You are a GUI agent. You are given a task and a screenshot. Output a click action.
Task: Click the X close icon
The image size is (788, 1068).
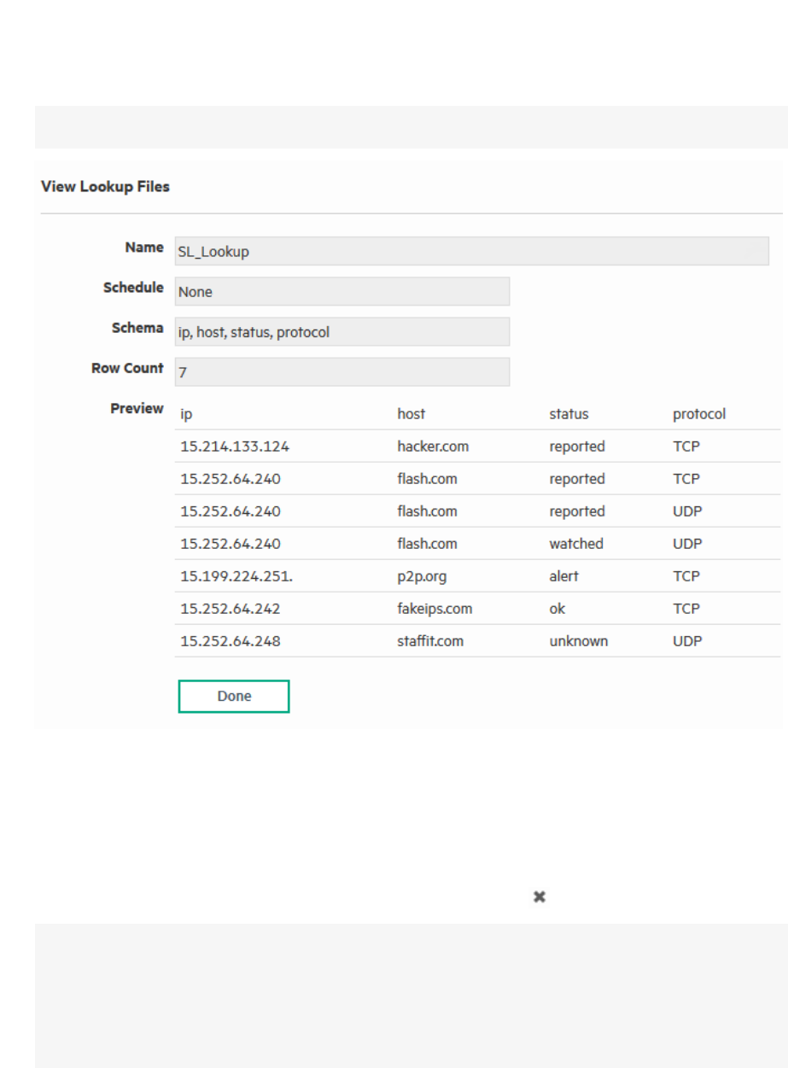[540, 896]
